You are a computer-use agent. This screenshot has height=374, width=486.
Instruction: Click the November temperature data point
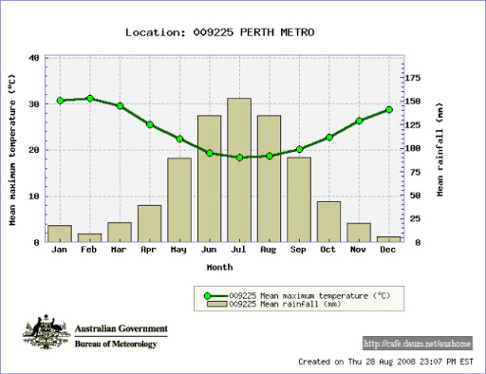(x=359, y=121)
